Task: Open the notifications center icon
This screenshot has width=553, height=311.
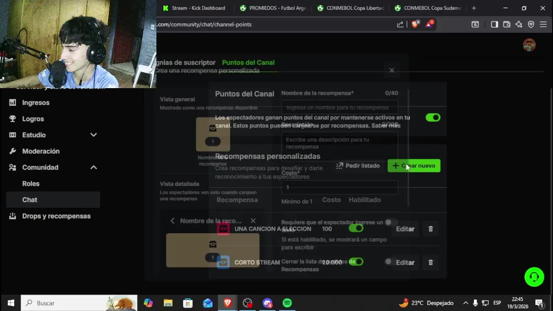Action: click(x=540, y=303)
